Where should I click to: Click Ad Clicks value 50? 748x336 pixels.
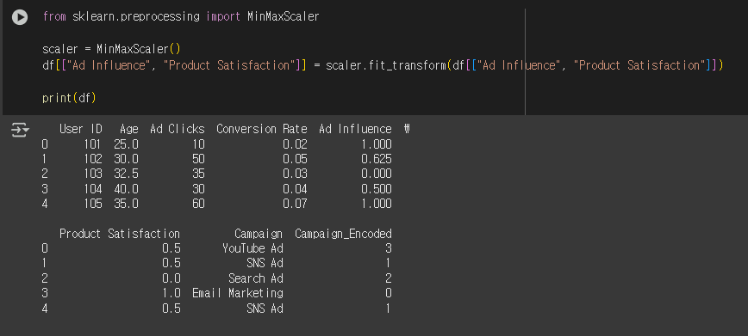coord(198,159)
